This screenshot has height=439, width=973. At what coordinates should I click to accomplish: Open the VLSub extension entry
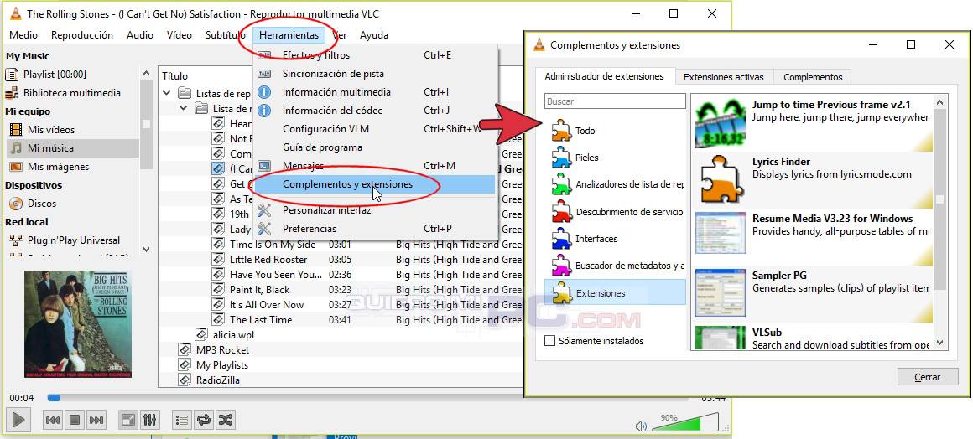(x=814, y=338)
